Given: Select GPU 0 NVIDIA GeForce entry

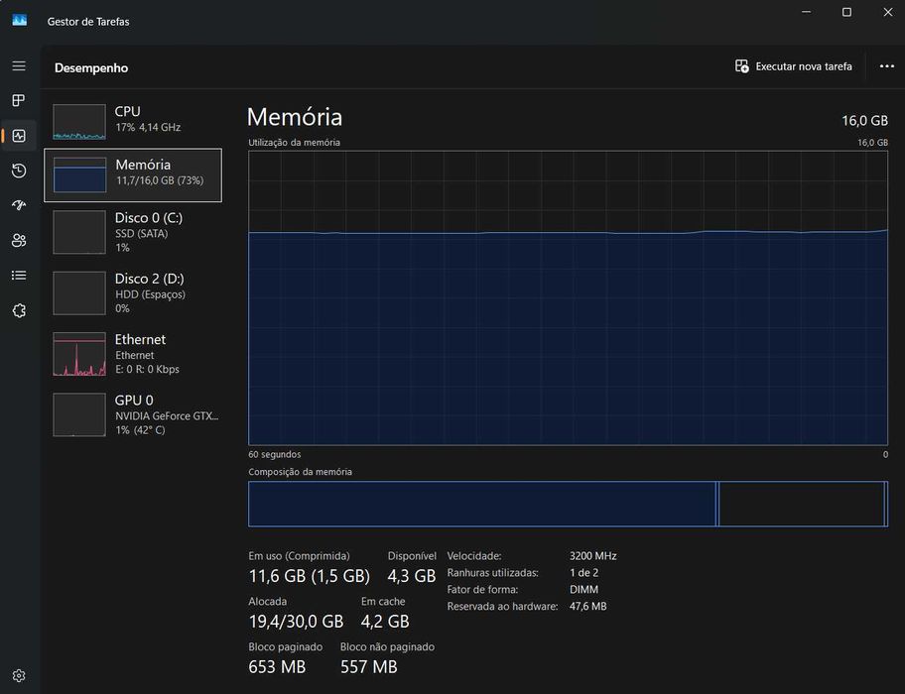Looking at the screenshot, I should point(133,414).
